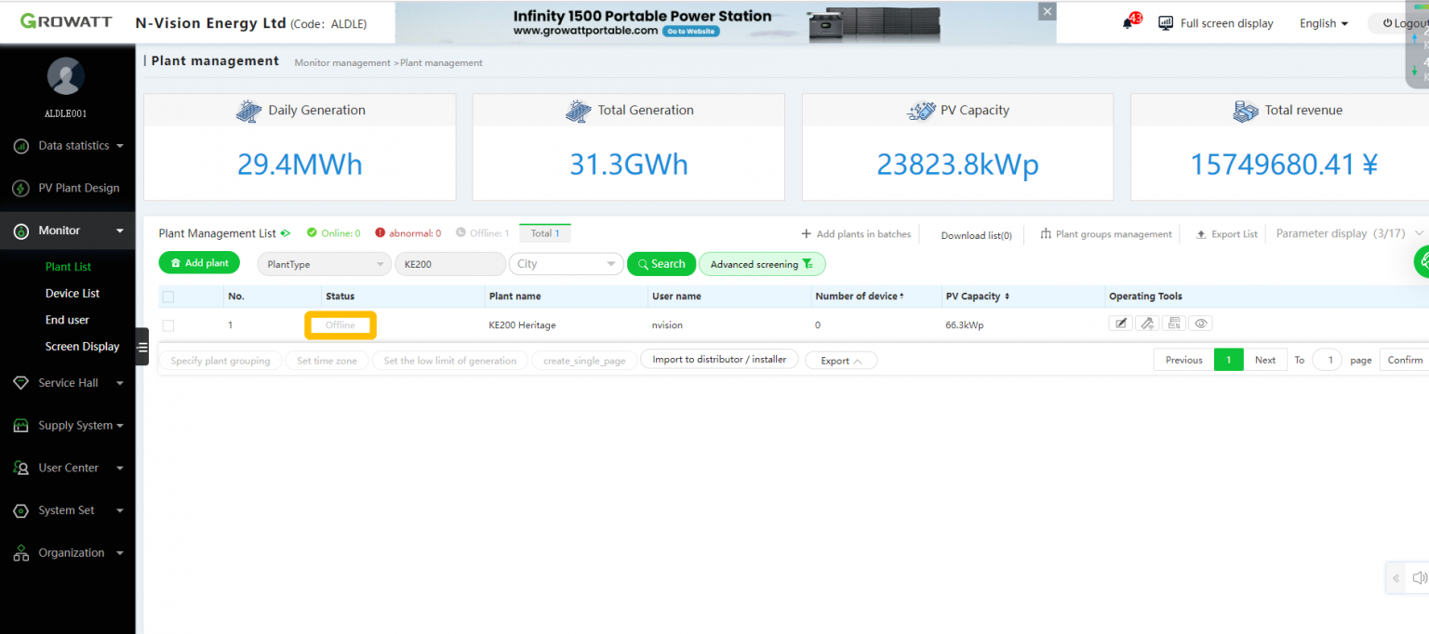This screenshot has height=634, width=1429.
Task: Click Import to distributor / installer
Action: click(719, 359)
